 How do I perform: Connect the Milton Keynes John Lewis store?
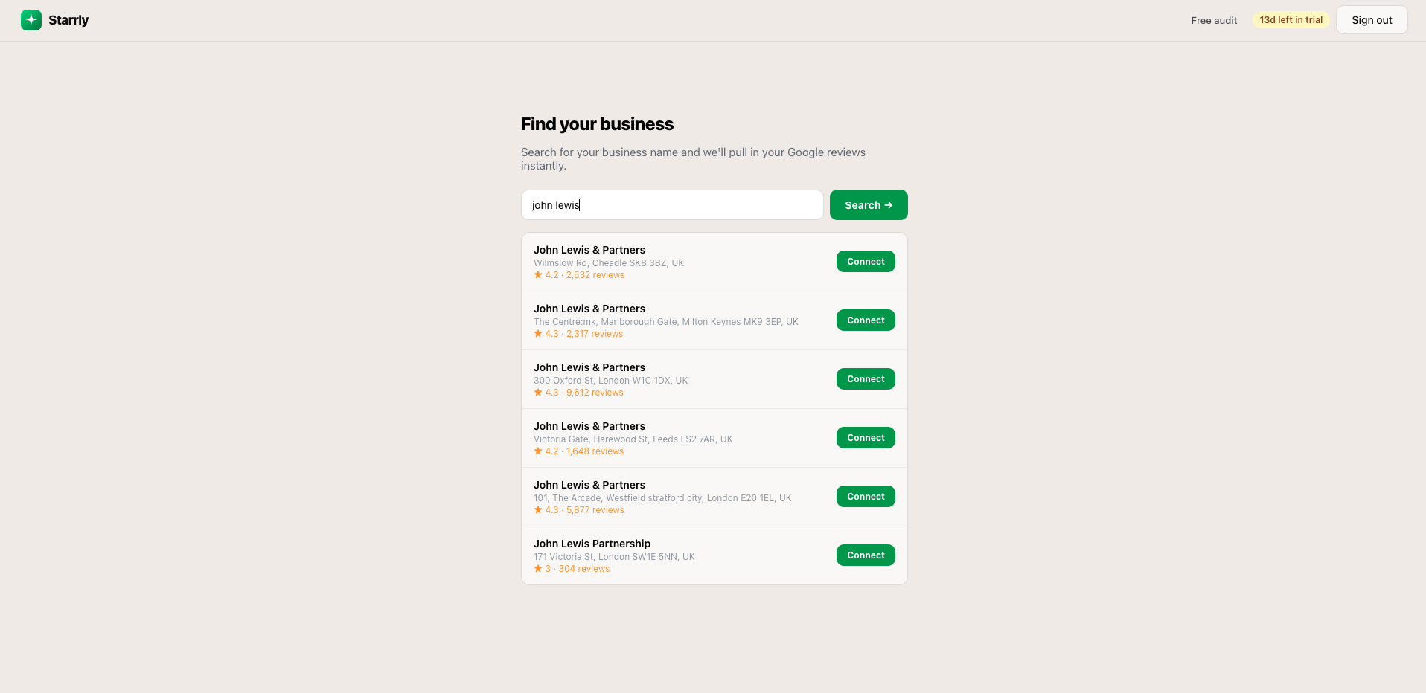[x=866, y=320]
